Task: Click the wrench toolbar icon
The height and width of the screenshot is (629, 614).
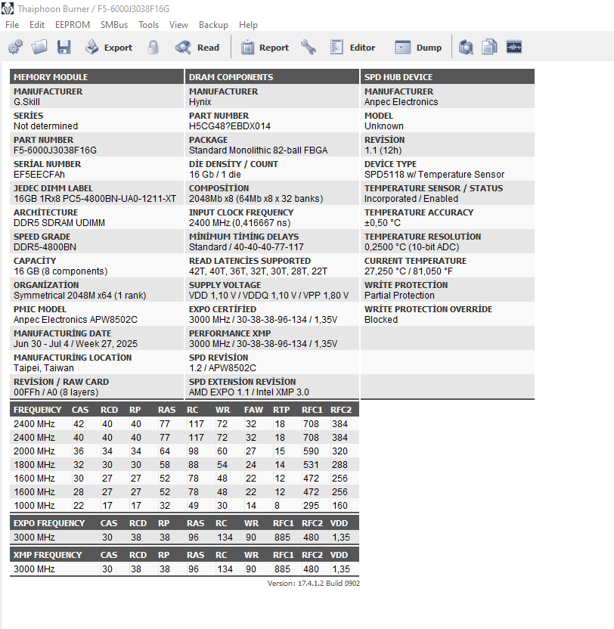Action: 309,47
